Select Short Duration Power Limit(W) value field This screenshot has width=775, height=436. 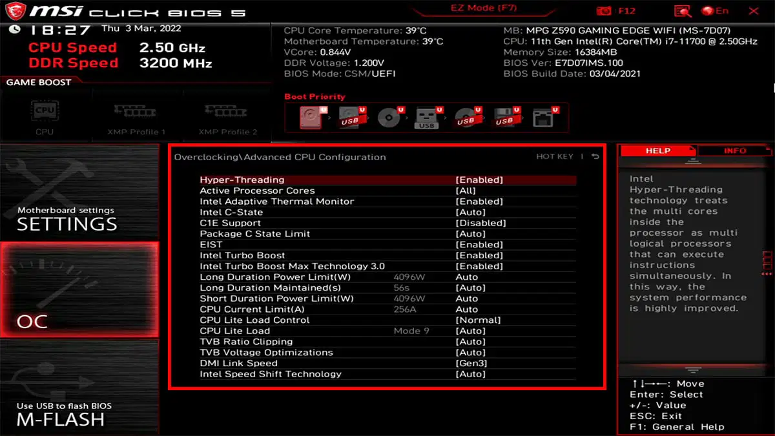(467, 298)
